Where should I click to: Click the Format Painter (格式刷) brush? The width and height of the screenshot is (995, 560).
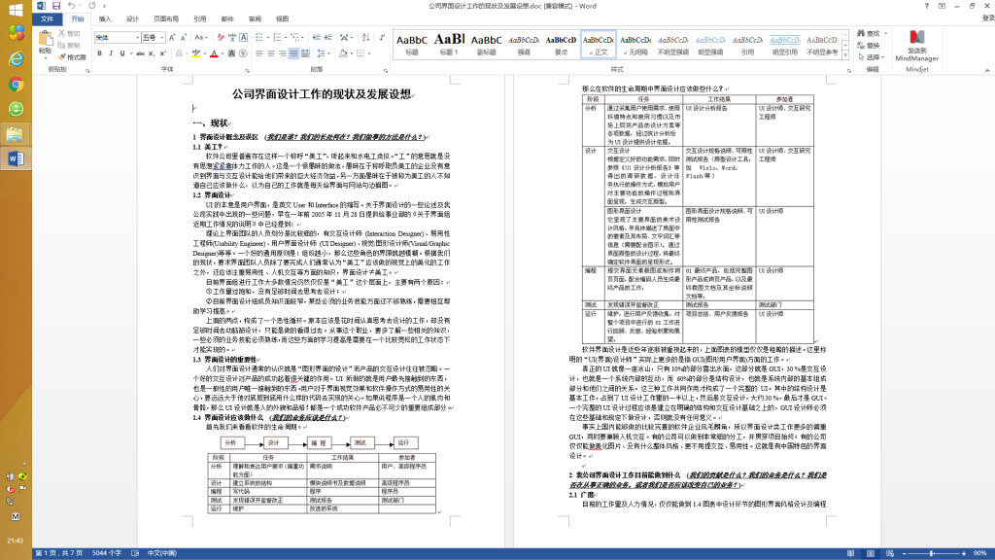pos(72,57)
